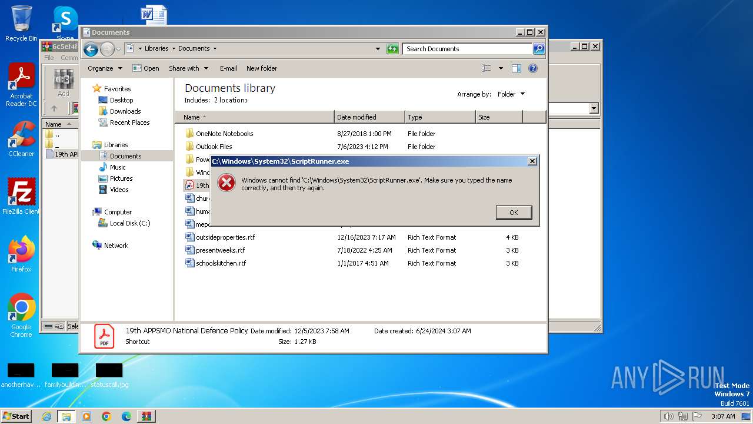Image resolution: width=753 pixels, height=424 pixels.
Task: Open Acrobat Reader DC desktop icon
Action: click(21, 85)
